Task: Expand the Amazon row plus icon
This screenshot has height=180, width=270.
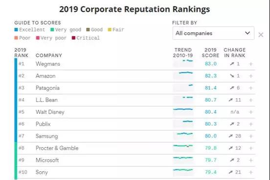Action: tap(251, 76)
